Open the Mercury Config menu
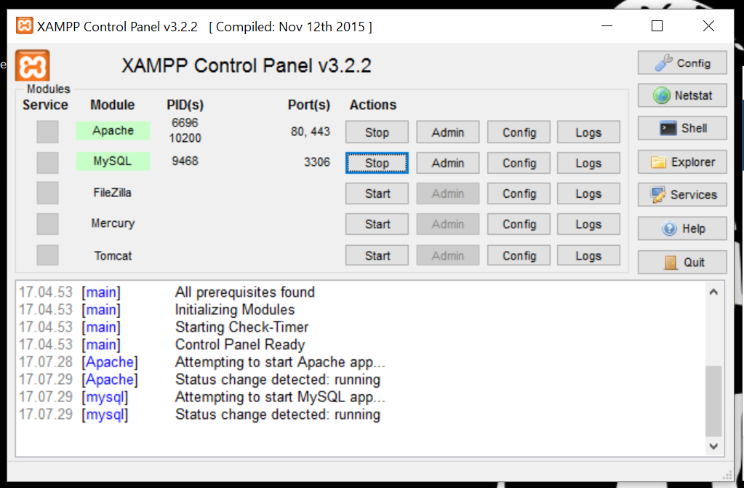Image resolution: width=744 pixels, height=488 pixels. [519, 223]
